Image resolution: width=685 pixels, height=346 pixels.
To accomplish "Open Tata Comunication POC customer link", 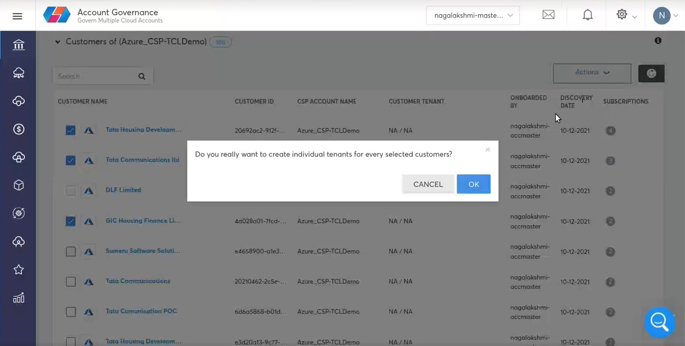I will point(141,311).
